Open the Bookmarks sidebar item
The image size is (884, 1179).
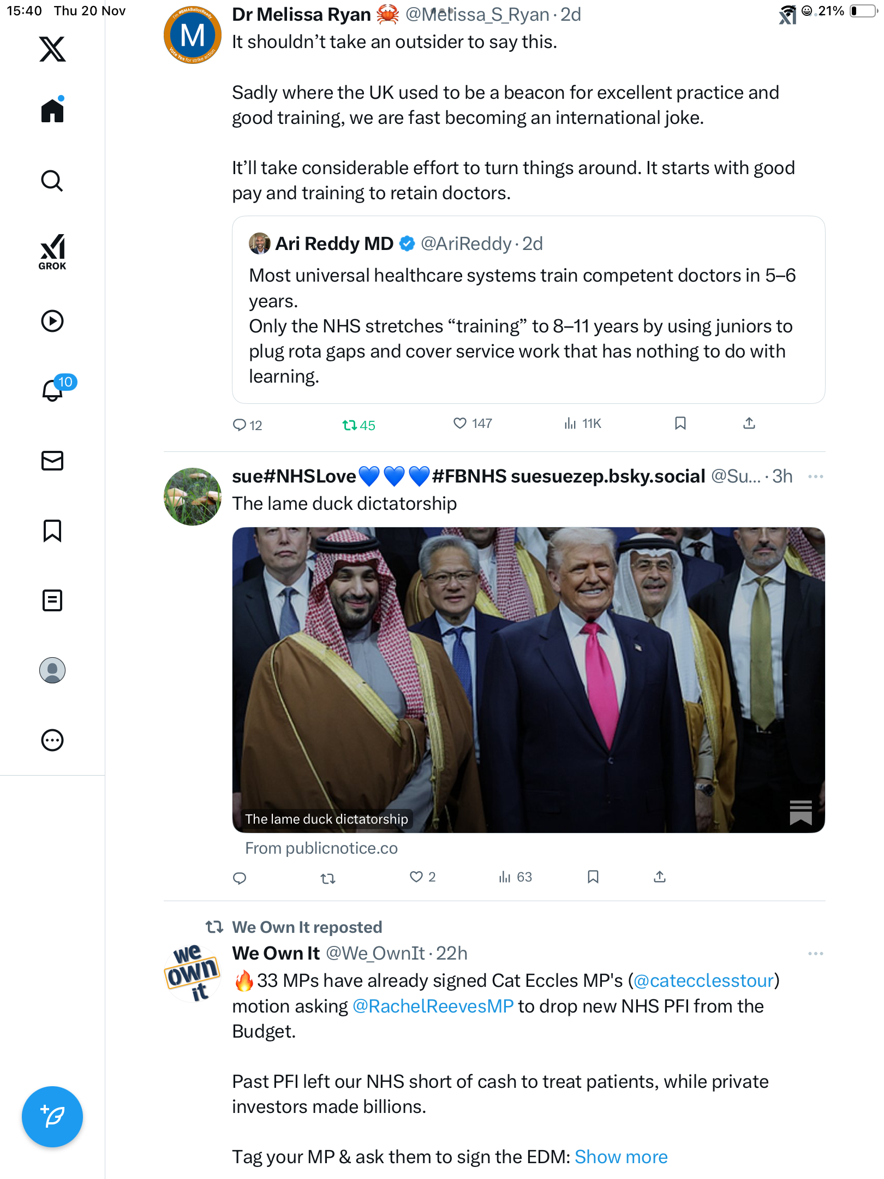point(52,531)
